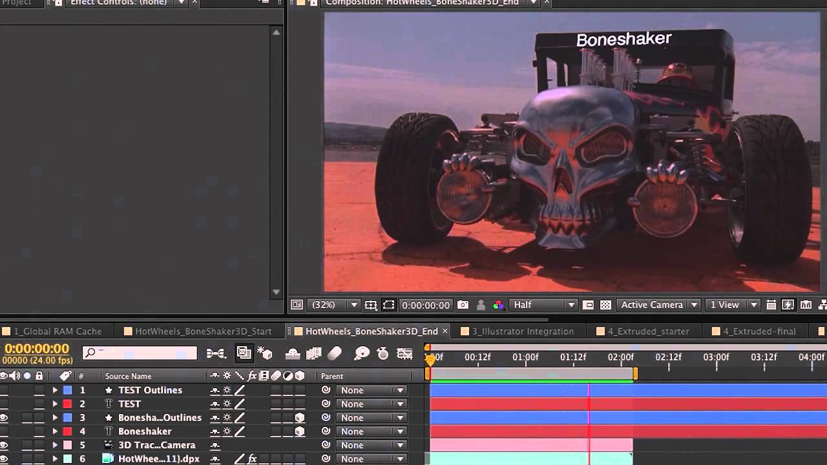
Task: Show the TEST layer via eye toggle
Action: 4,404
